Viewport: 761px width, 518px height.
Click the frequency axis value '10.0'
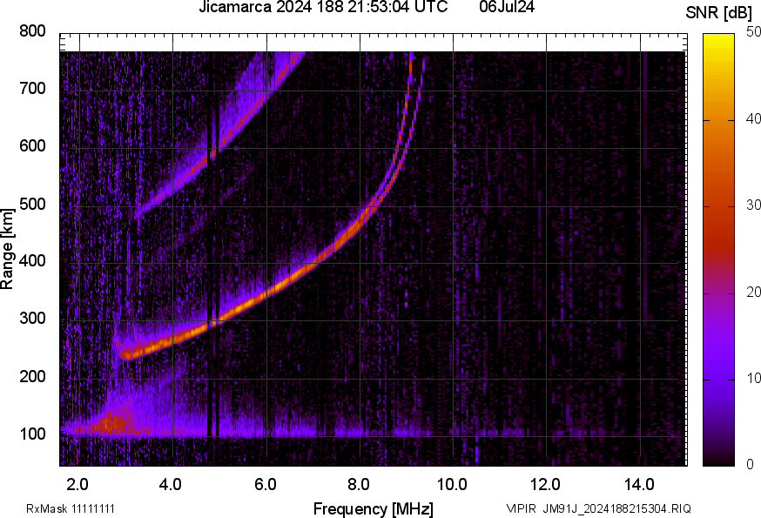[x=452, y=485]
